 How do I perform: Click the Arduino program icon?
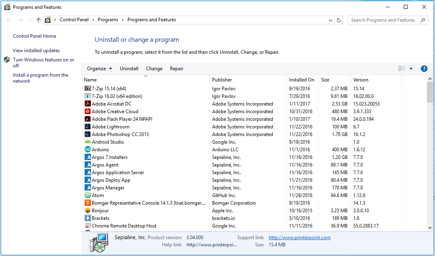(x=87, y=150)
